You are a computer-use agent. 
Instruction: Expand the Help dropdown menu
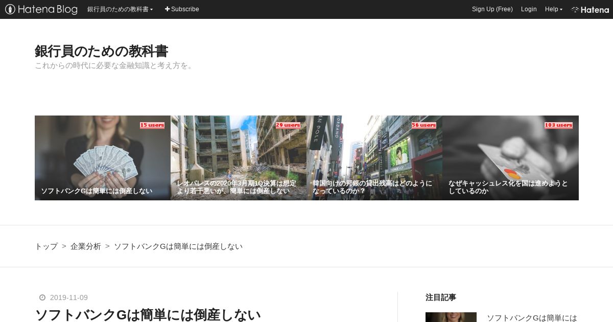554,9
